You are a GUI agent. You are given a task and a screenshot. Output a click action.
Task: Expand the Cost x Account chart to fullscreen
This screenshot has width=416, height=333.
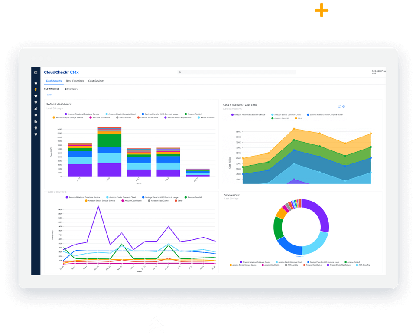click(x=339, y=106)
